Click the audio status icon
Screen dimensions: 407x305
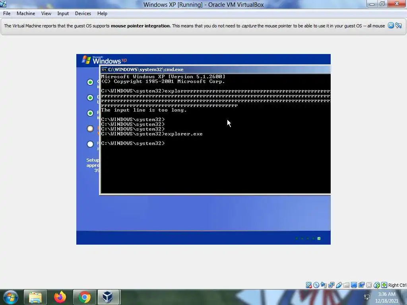coord(324,285)
